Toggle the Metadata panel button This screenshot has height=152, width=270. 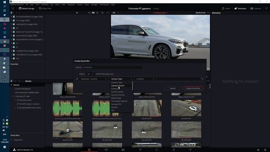click(240, 8)
